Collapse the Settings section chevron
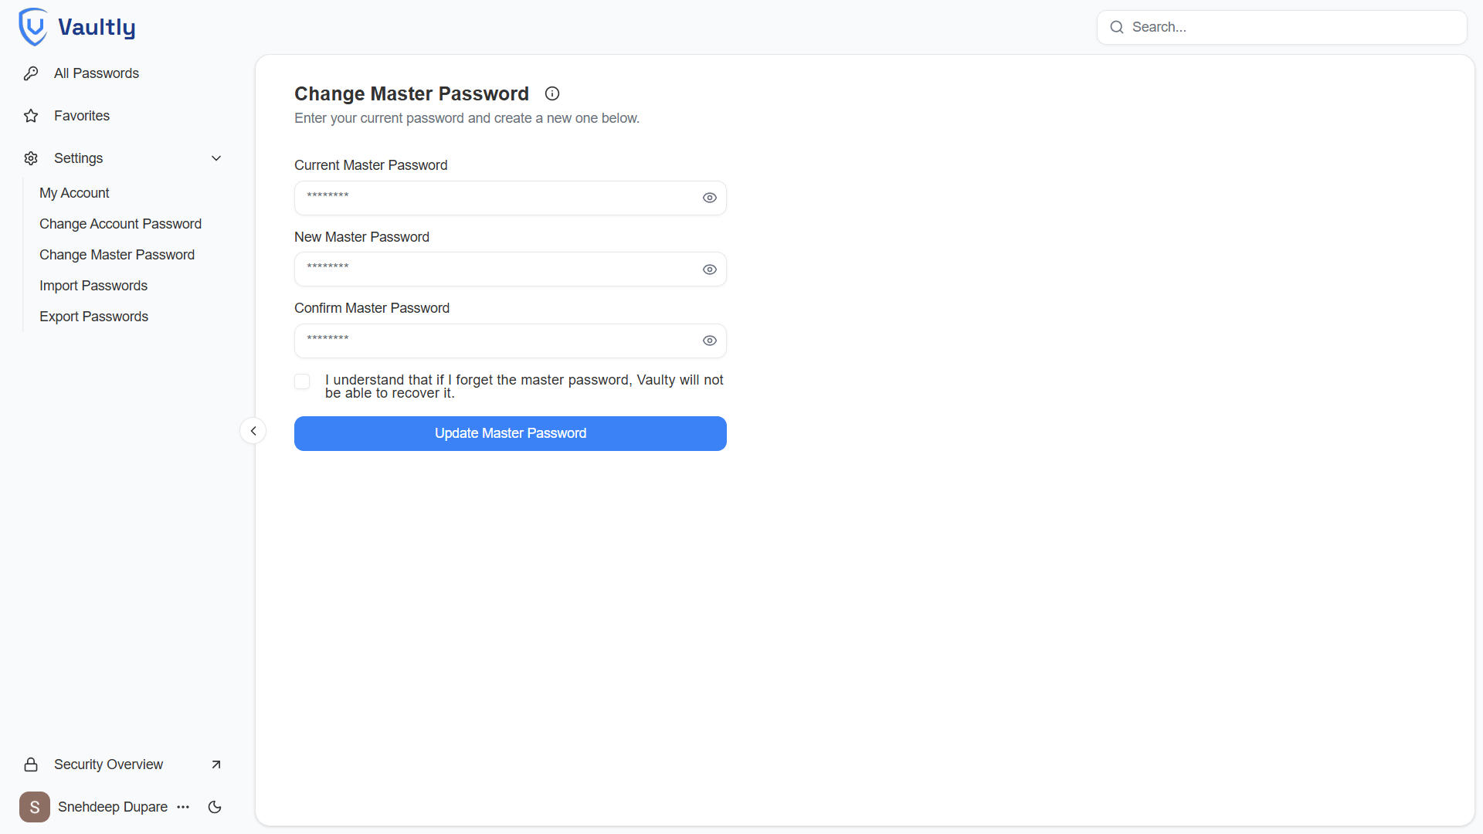This screenshot has height=834, width=1483. pos(216,158)
